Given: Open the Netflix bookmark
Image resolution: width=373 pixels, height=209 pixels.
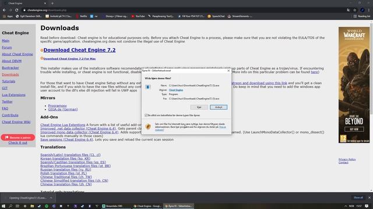Looking at the screenshot, I should [x=82, y=16].
